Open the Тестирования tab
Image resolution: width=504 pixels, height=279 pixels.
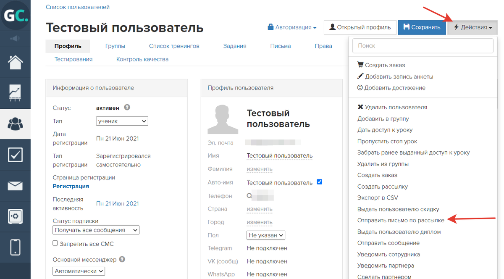(x=73, y=59)
